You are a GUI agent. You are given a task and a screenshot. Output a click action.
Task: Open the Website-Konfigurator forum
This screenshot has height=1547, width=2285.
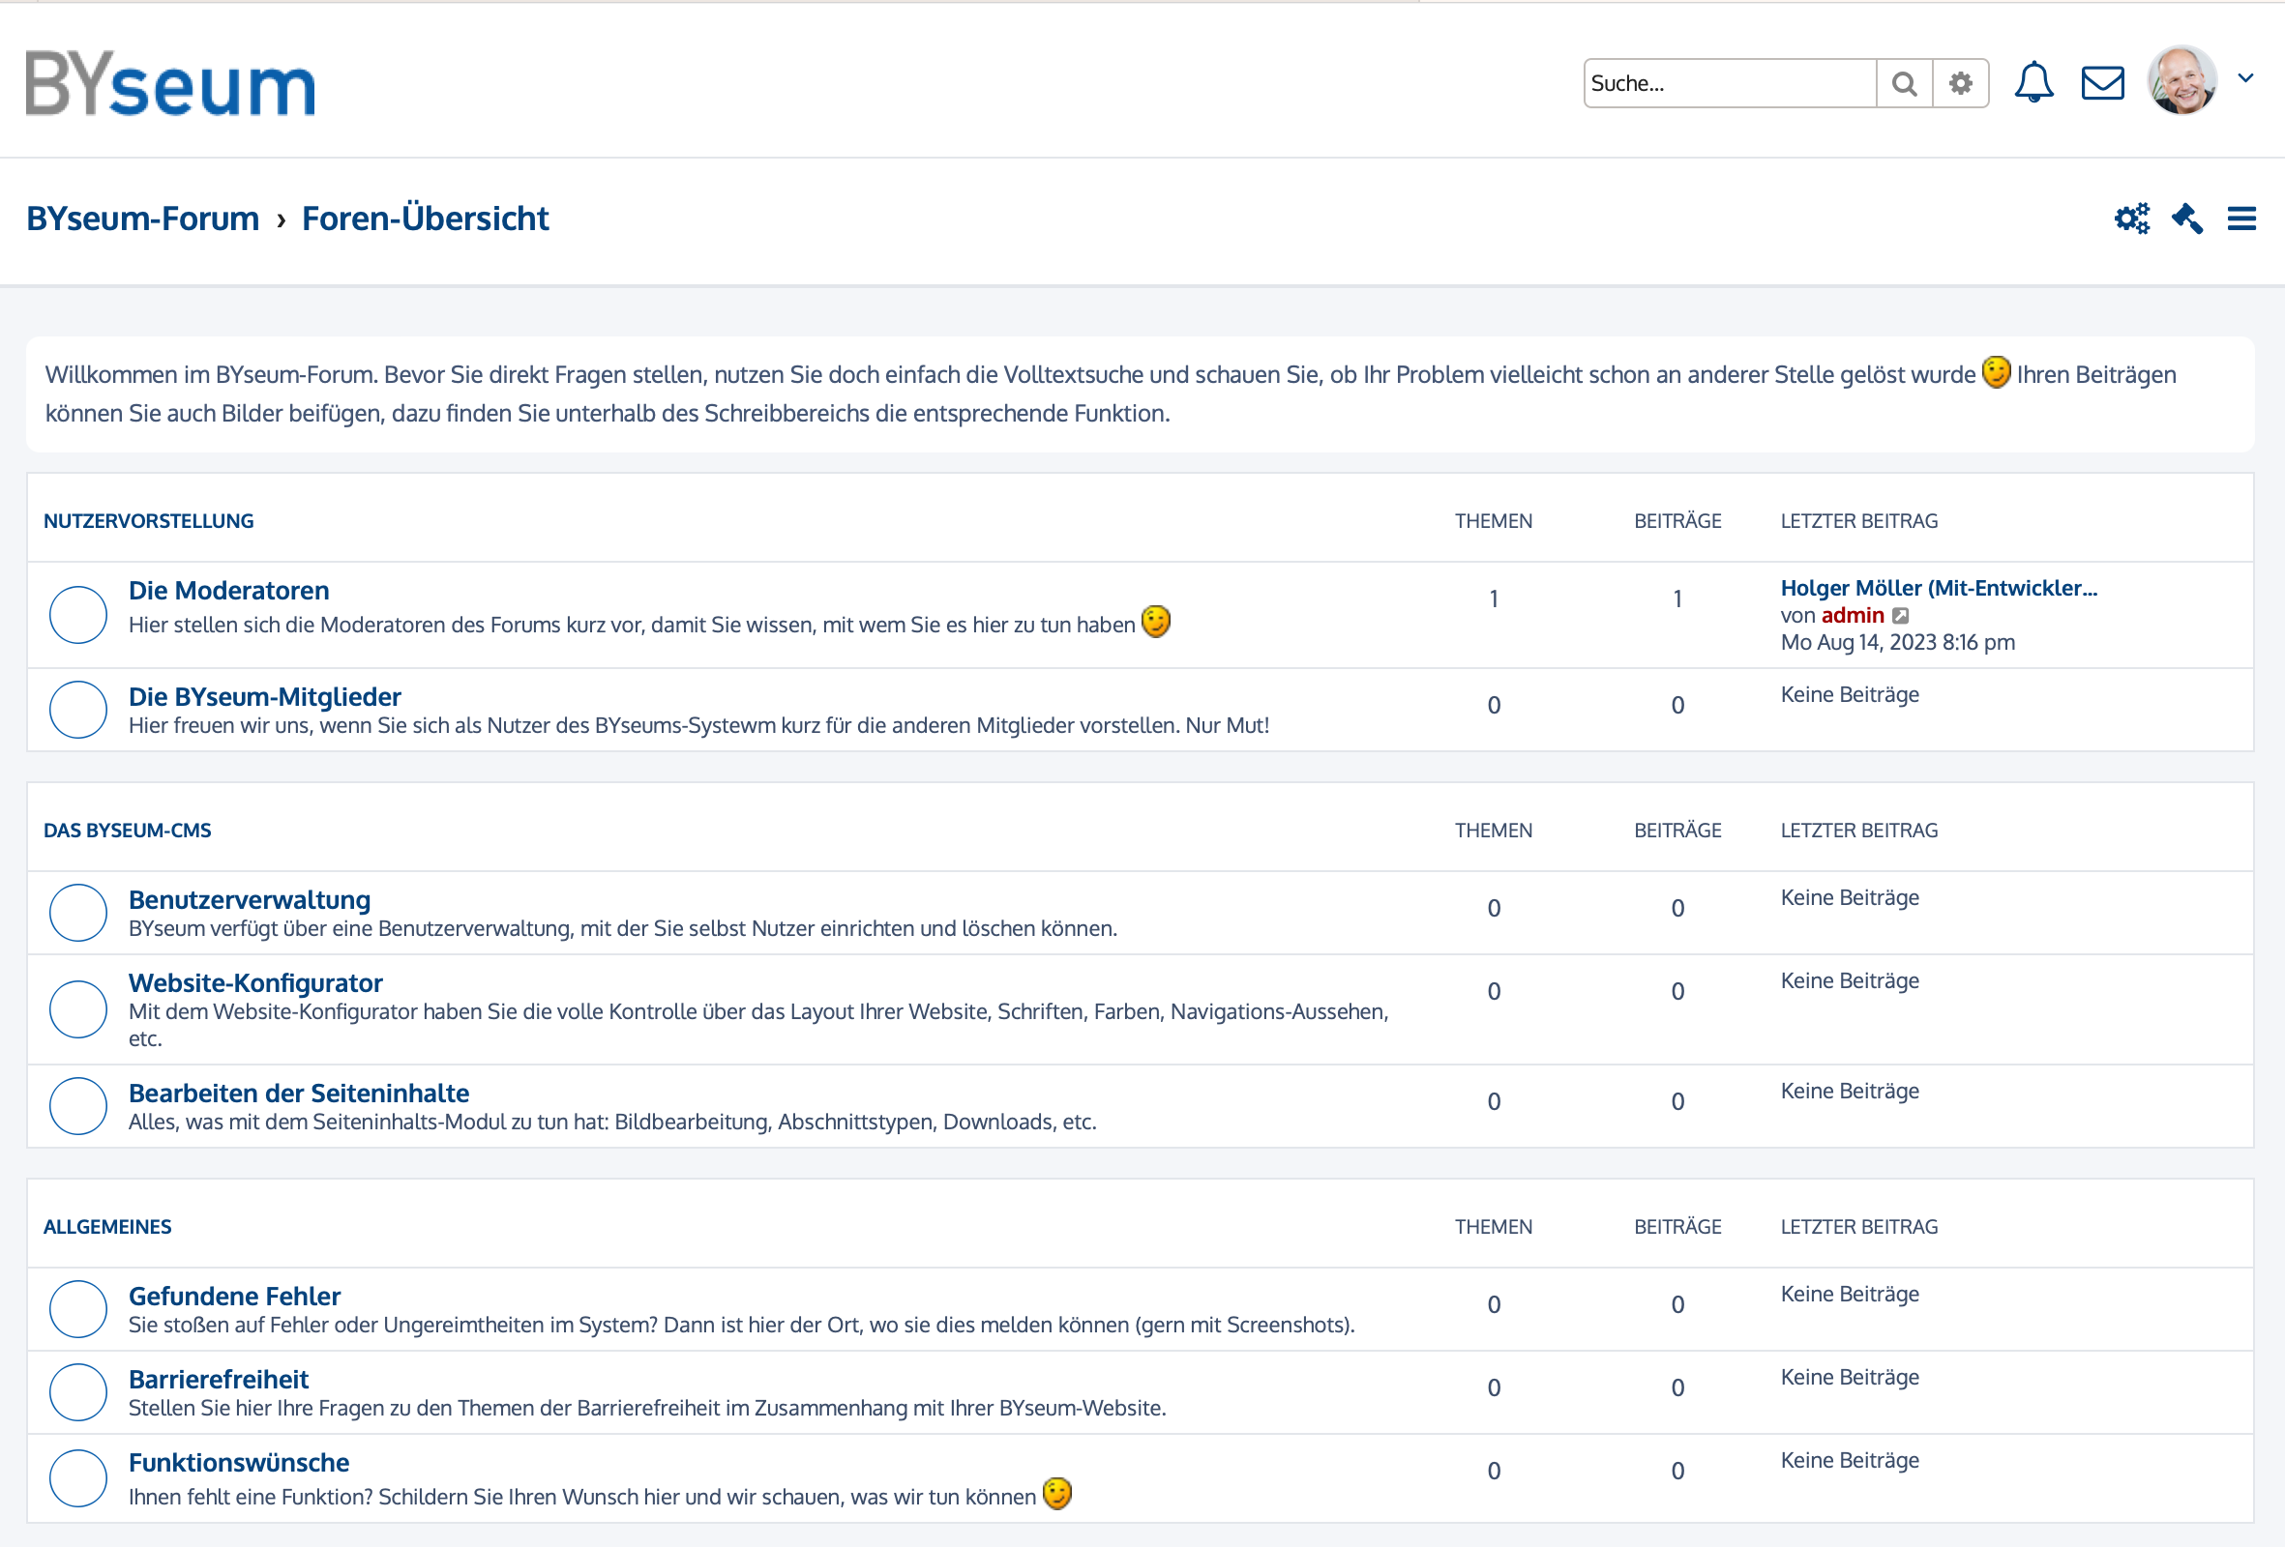(x=255, y=983)
